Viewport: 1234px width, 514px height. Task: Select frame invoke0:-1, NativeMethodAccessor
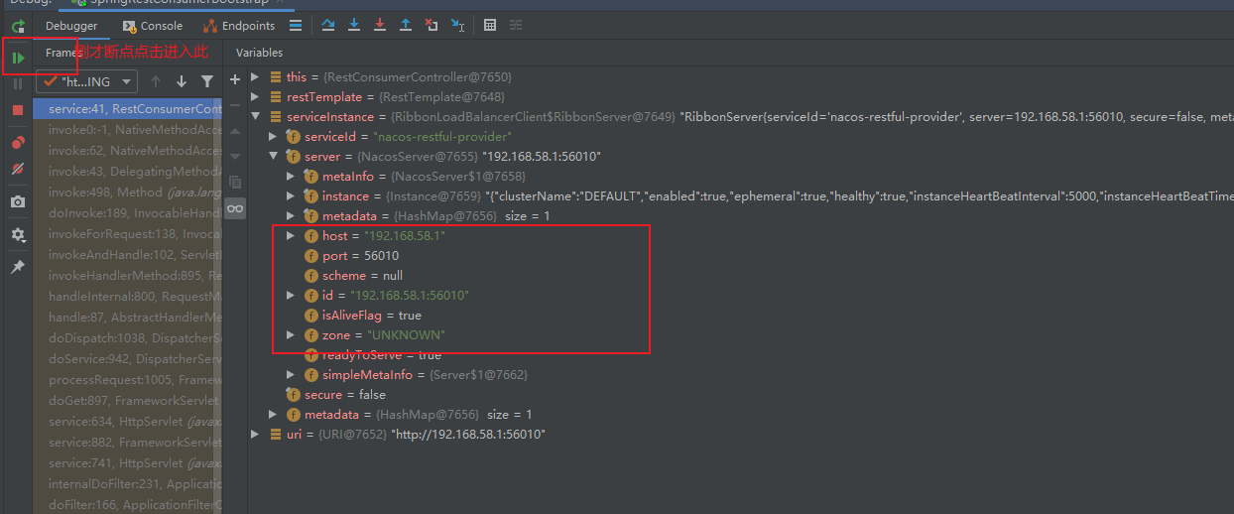coord(127,130)
